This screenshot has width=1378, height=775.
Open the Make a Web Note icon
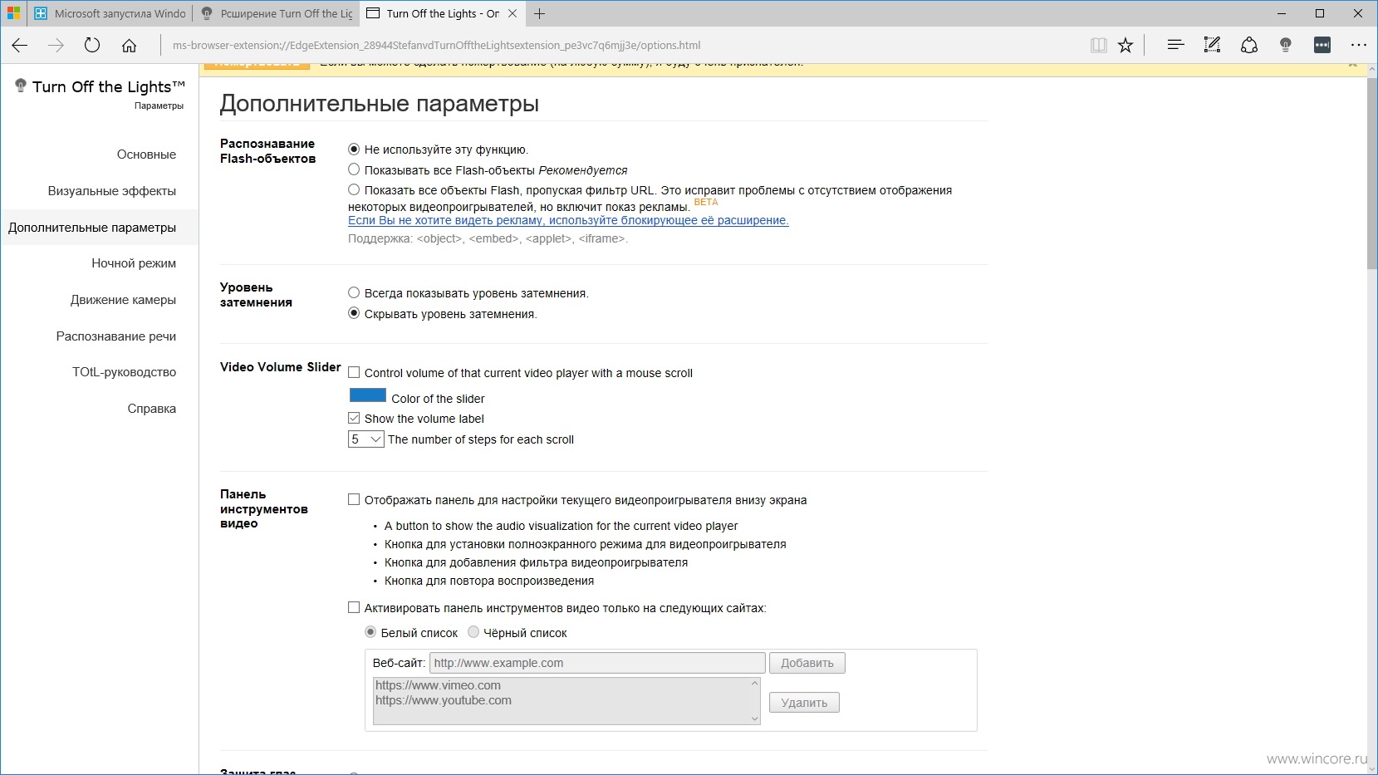1212,46
